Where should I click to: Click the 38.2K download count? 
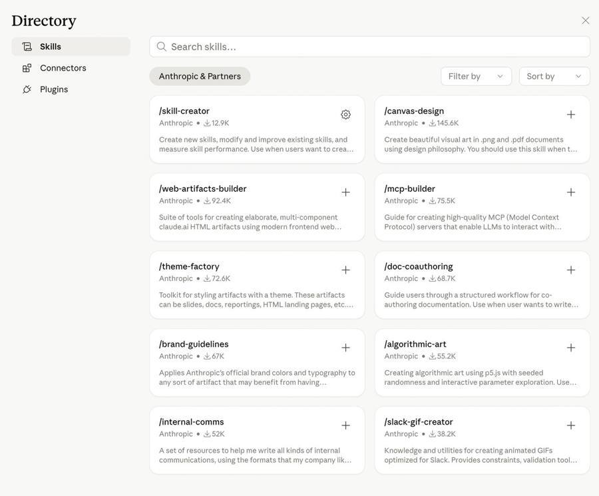click(x=446, y=434)
